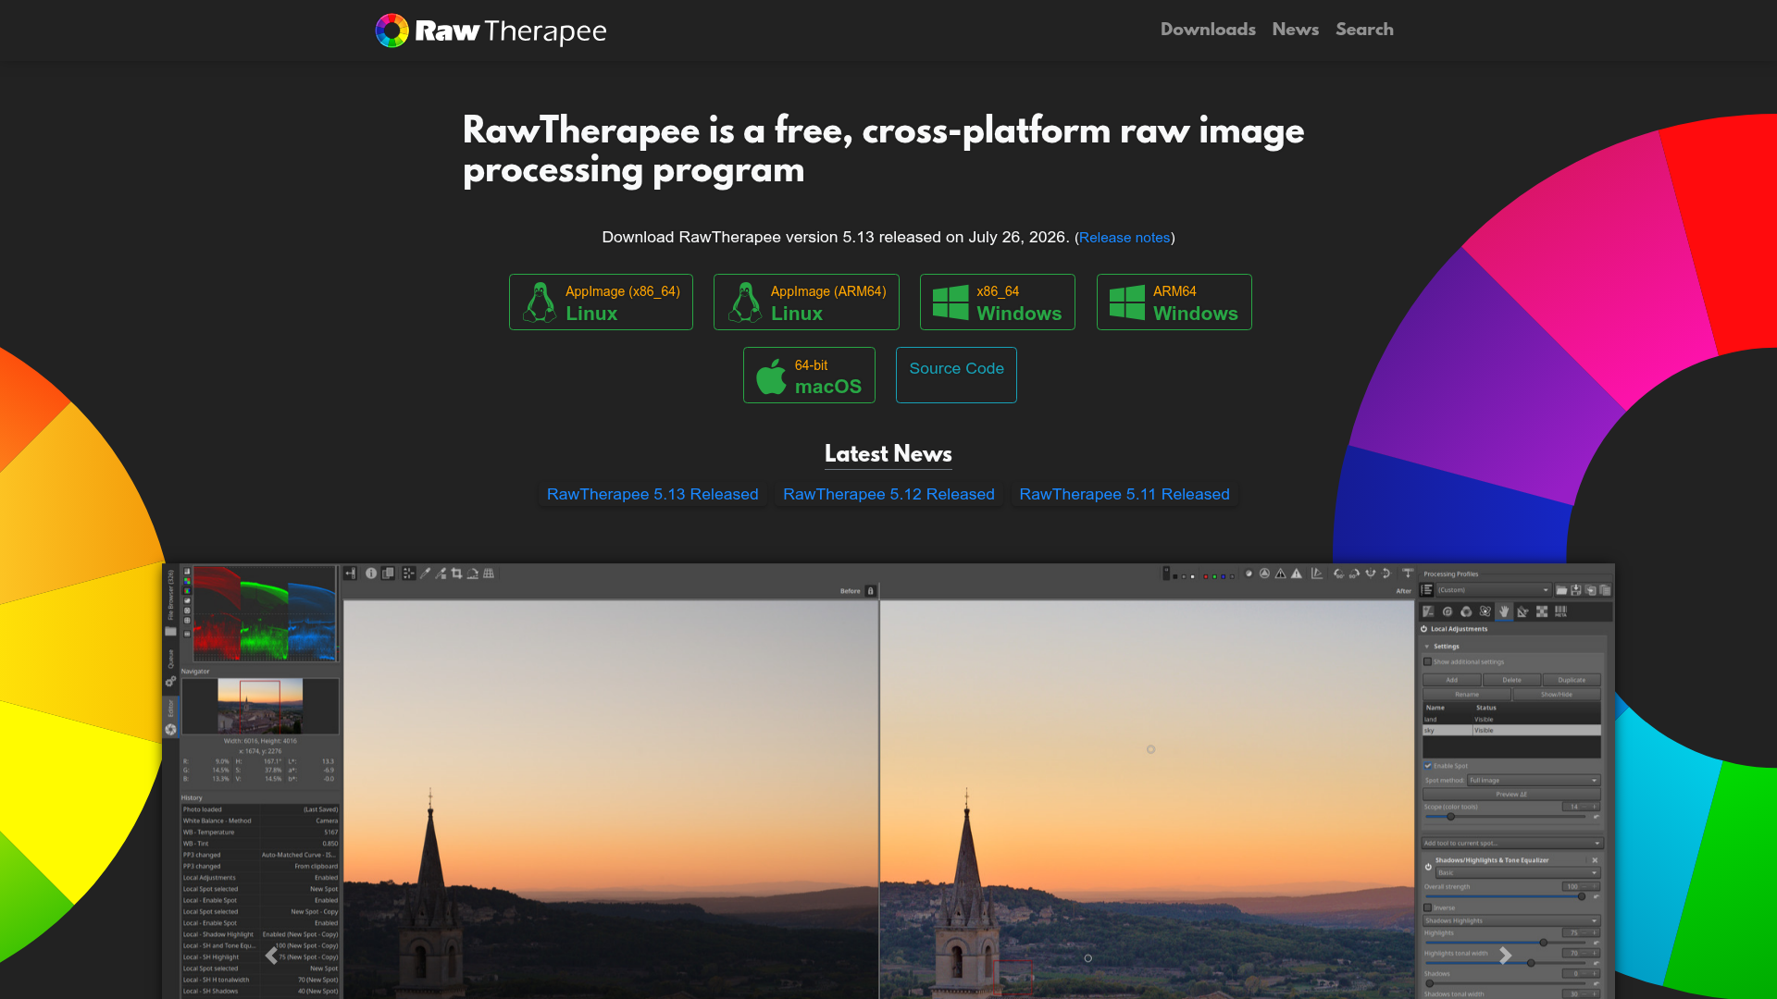Collapse the Settings expander triangle
The width and height of the screenshot is (1777, 999).
1427,647
